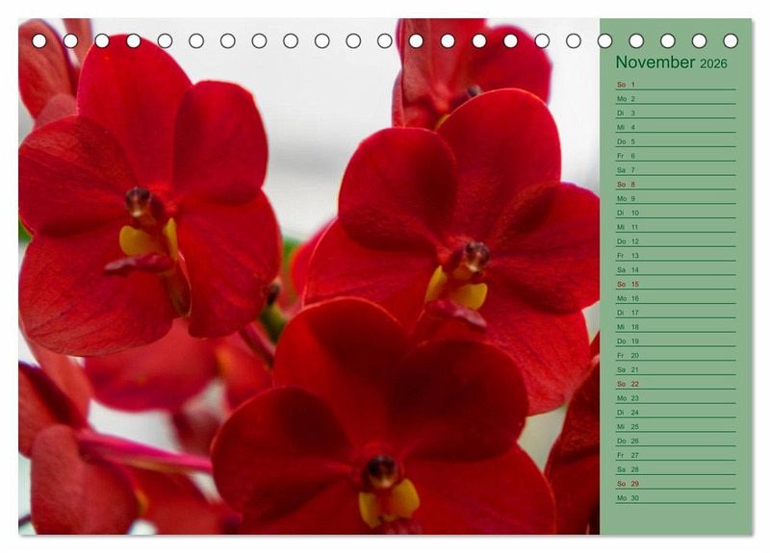Select the red So 29 Sunday row

[675, 484]
